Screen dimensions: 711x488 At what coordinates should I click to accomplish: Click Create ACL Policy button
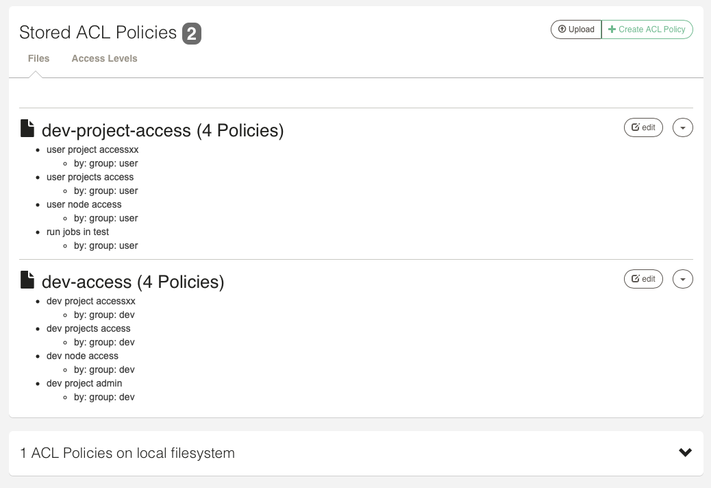tap(647, 29)
